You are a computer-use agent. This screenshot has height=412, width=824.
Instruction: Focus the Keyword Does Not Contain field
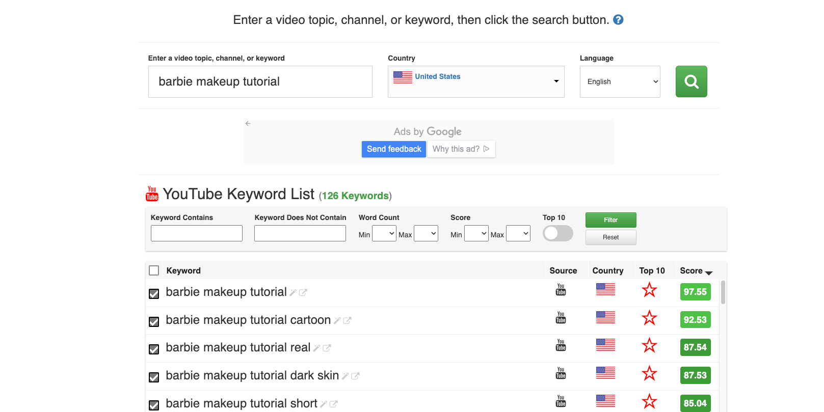[x=300, y=233]
